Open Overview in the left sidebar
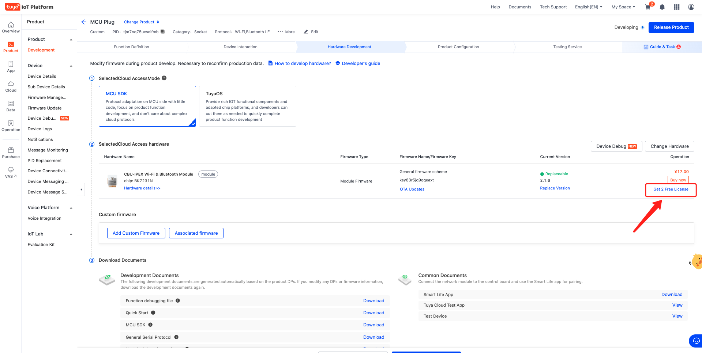The height and width of the screenshot is (353, 702). 11,27
